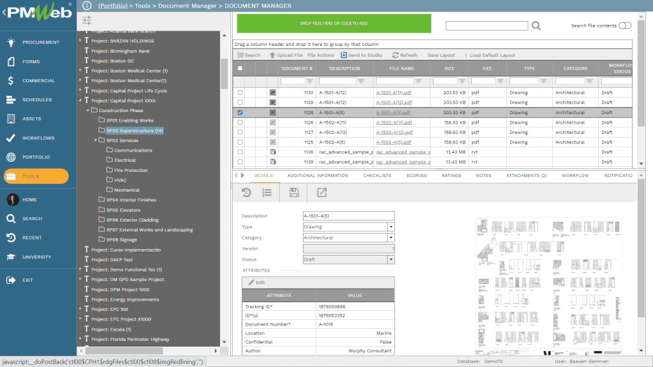
Task: Open the Type dropdown in Details
Action: [x=391, y=227]
